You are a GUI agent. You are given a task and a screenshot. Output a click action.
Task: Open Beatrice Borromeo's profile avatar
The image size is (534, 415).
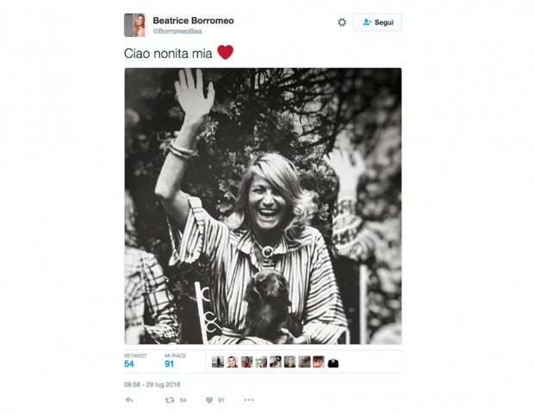(135, 25)
